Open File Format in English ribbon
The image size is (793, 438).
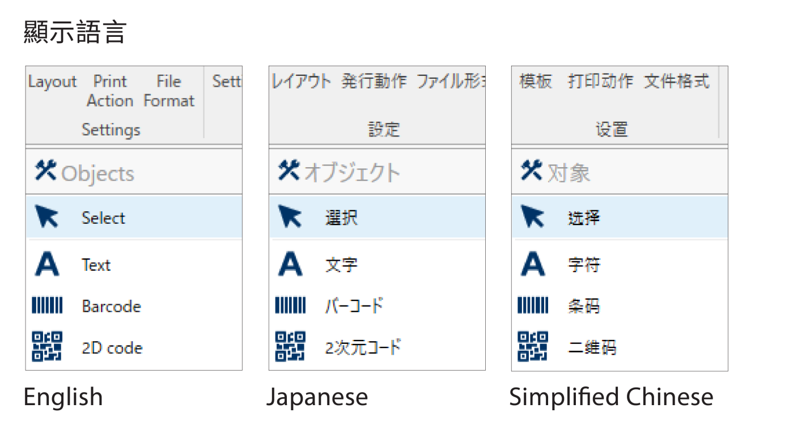tap(169, 91)
